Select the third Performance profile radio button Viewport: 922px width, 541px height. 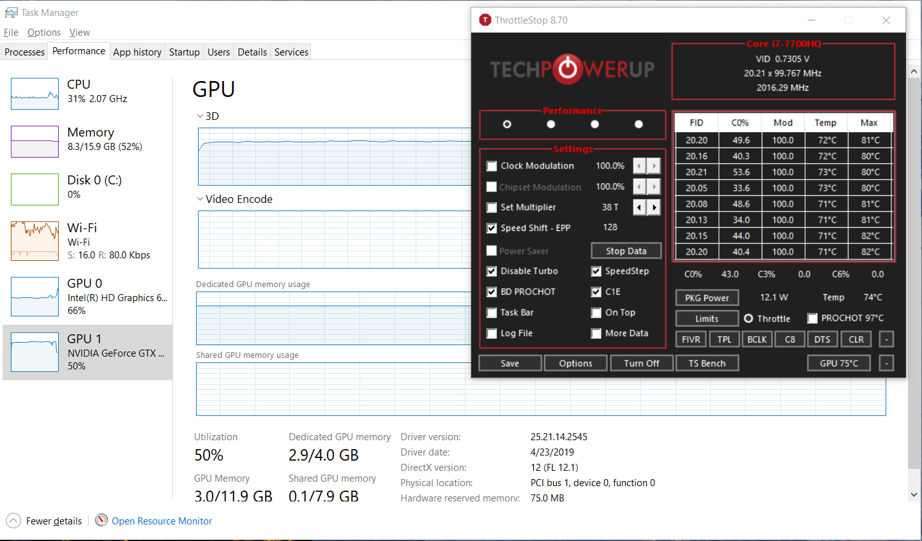coord(595,124)
